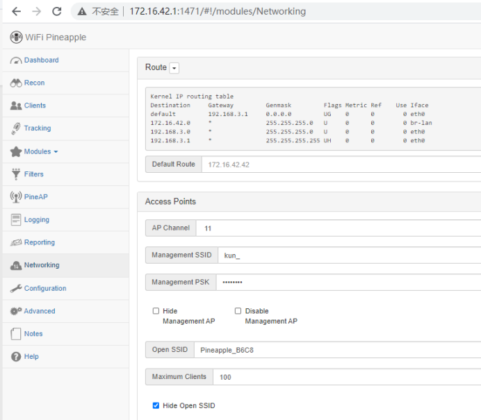481x420 pixels.
Task: Click the PineAP antenna icon
Action: [17, 197]
